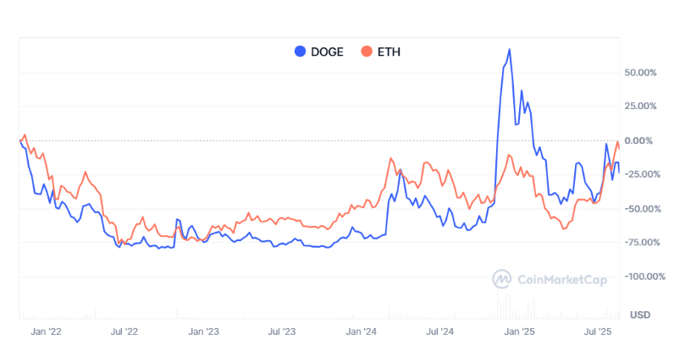Select the Jan '23 x-axis label
The width and height of the screenshot is (674, 351).
pyautogui.click(x=204, y=332)
